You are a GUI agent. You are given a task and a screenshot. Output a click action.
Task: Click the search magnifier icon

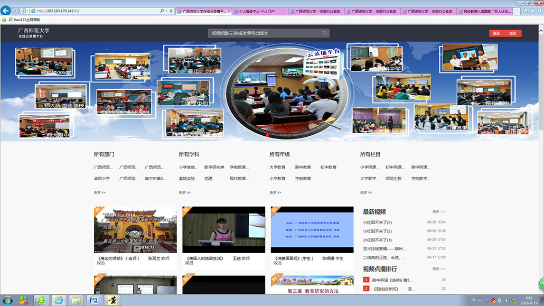pos(325,33)
